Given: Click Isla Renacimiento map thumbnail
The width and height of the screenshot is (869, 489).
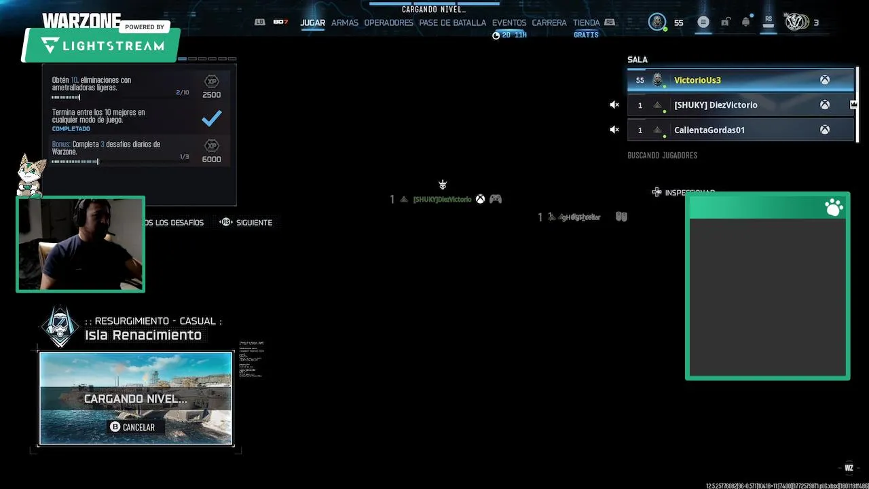Looking at the screenshot, I should click(136, 398).
